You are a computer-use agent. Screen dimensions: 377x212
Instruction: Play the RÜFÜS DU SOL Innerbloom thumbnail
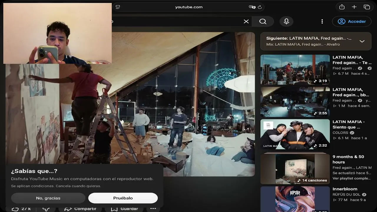[x=295, y=199]
